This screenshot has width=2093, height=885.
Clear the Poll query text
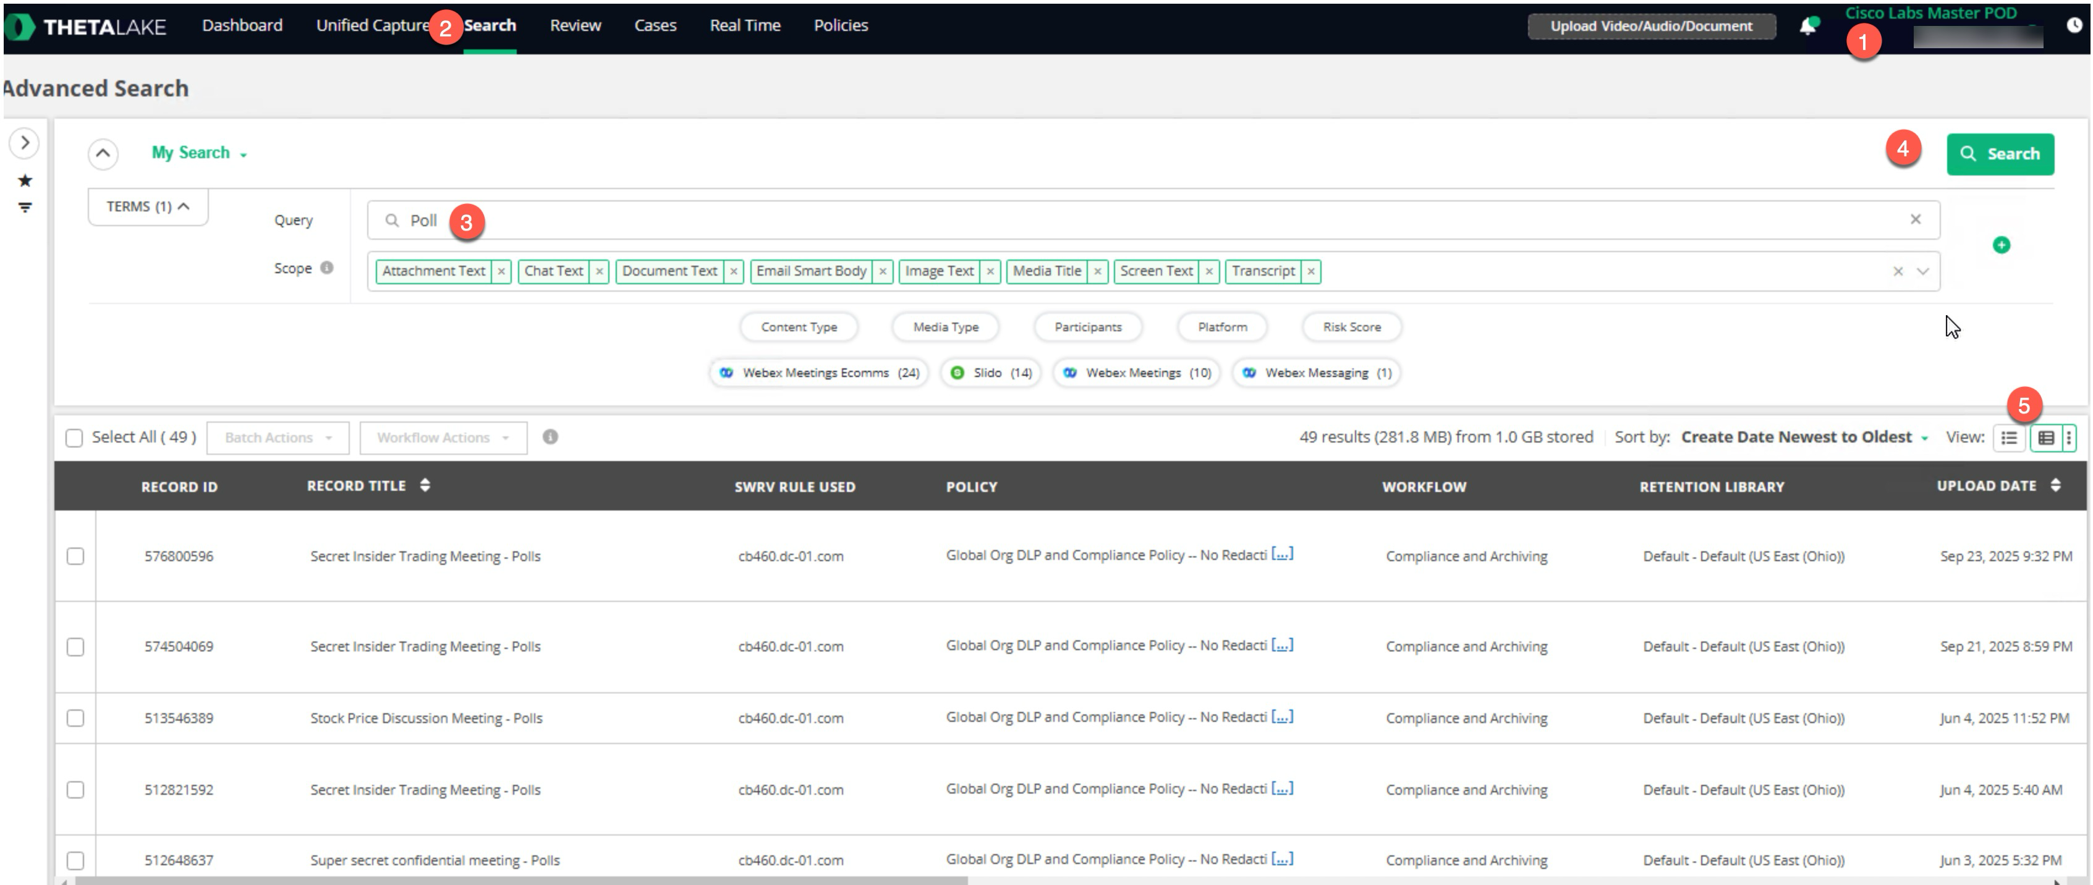click(1915, 219)
